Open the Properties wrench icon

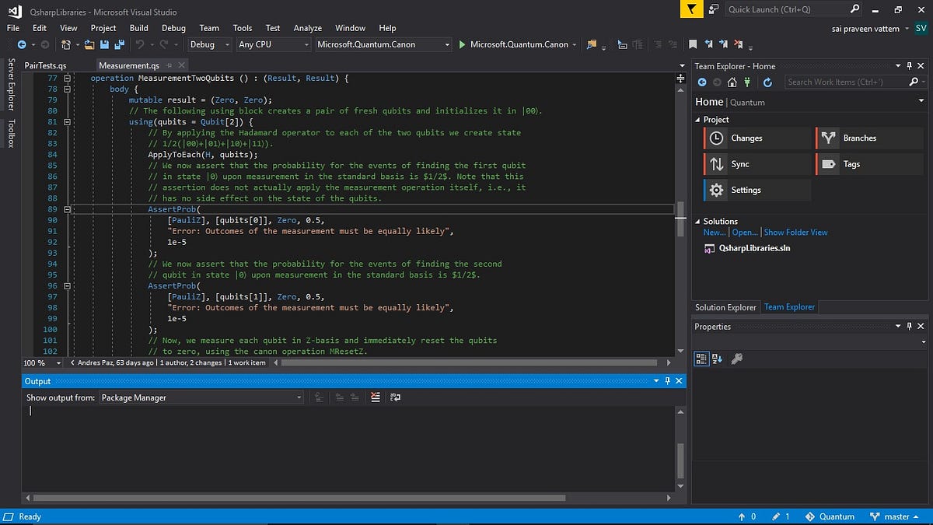(x=737, y=359)
